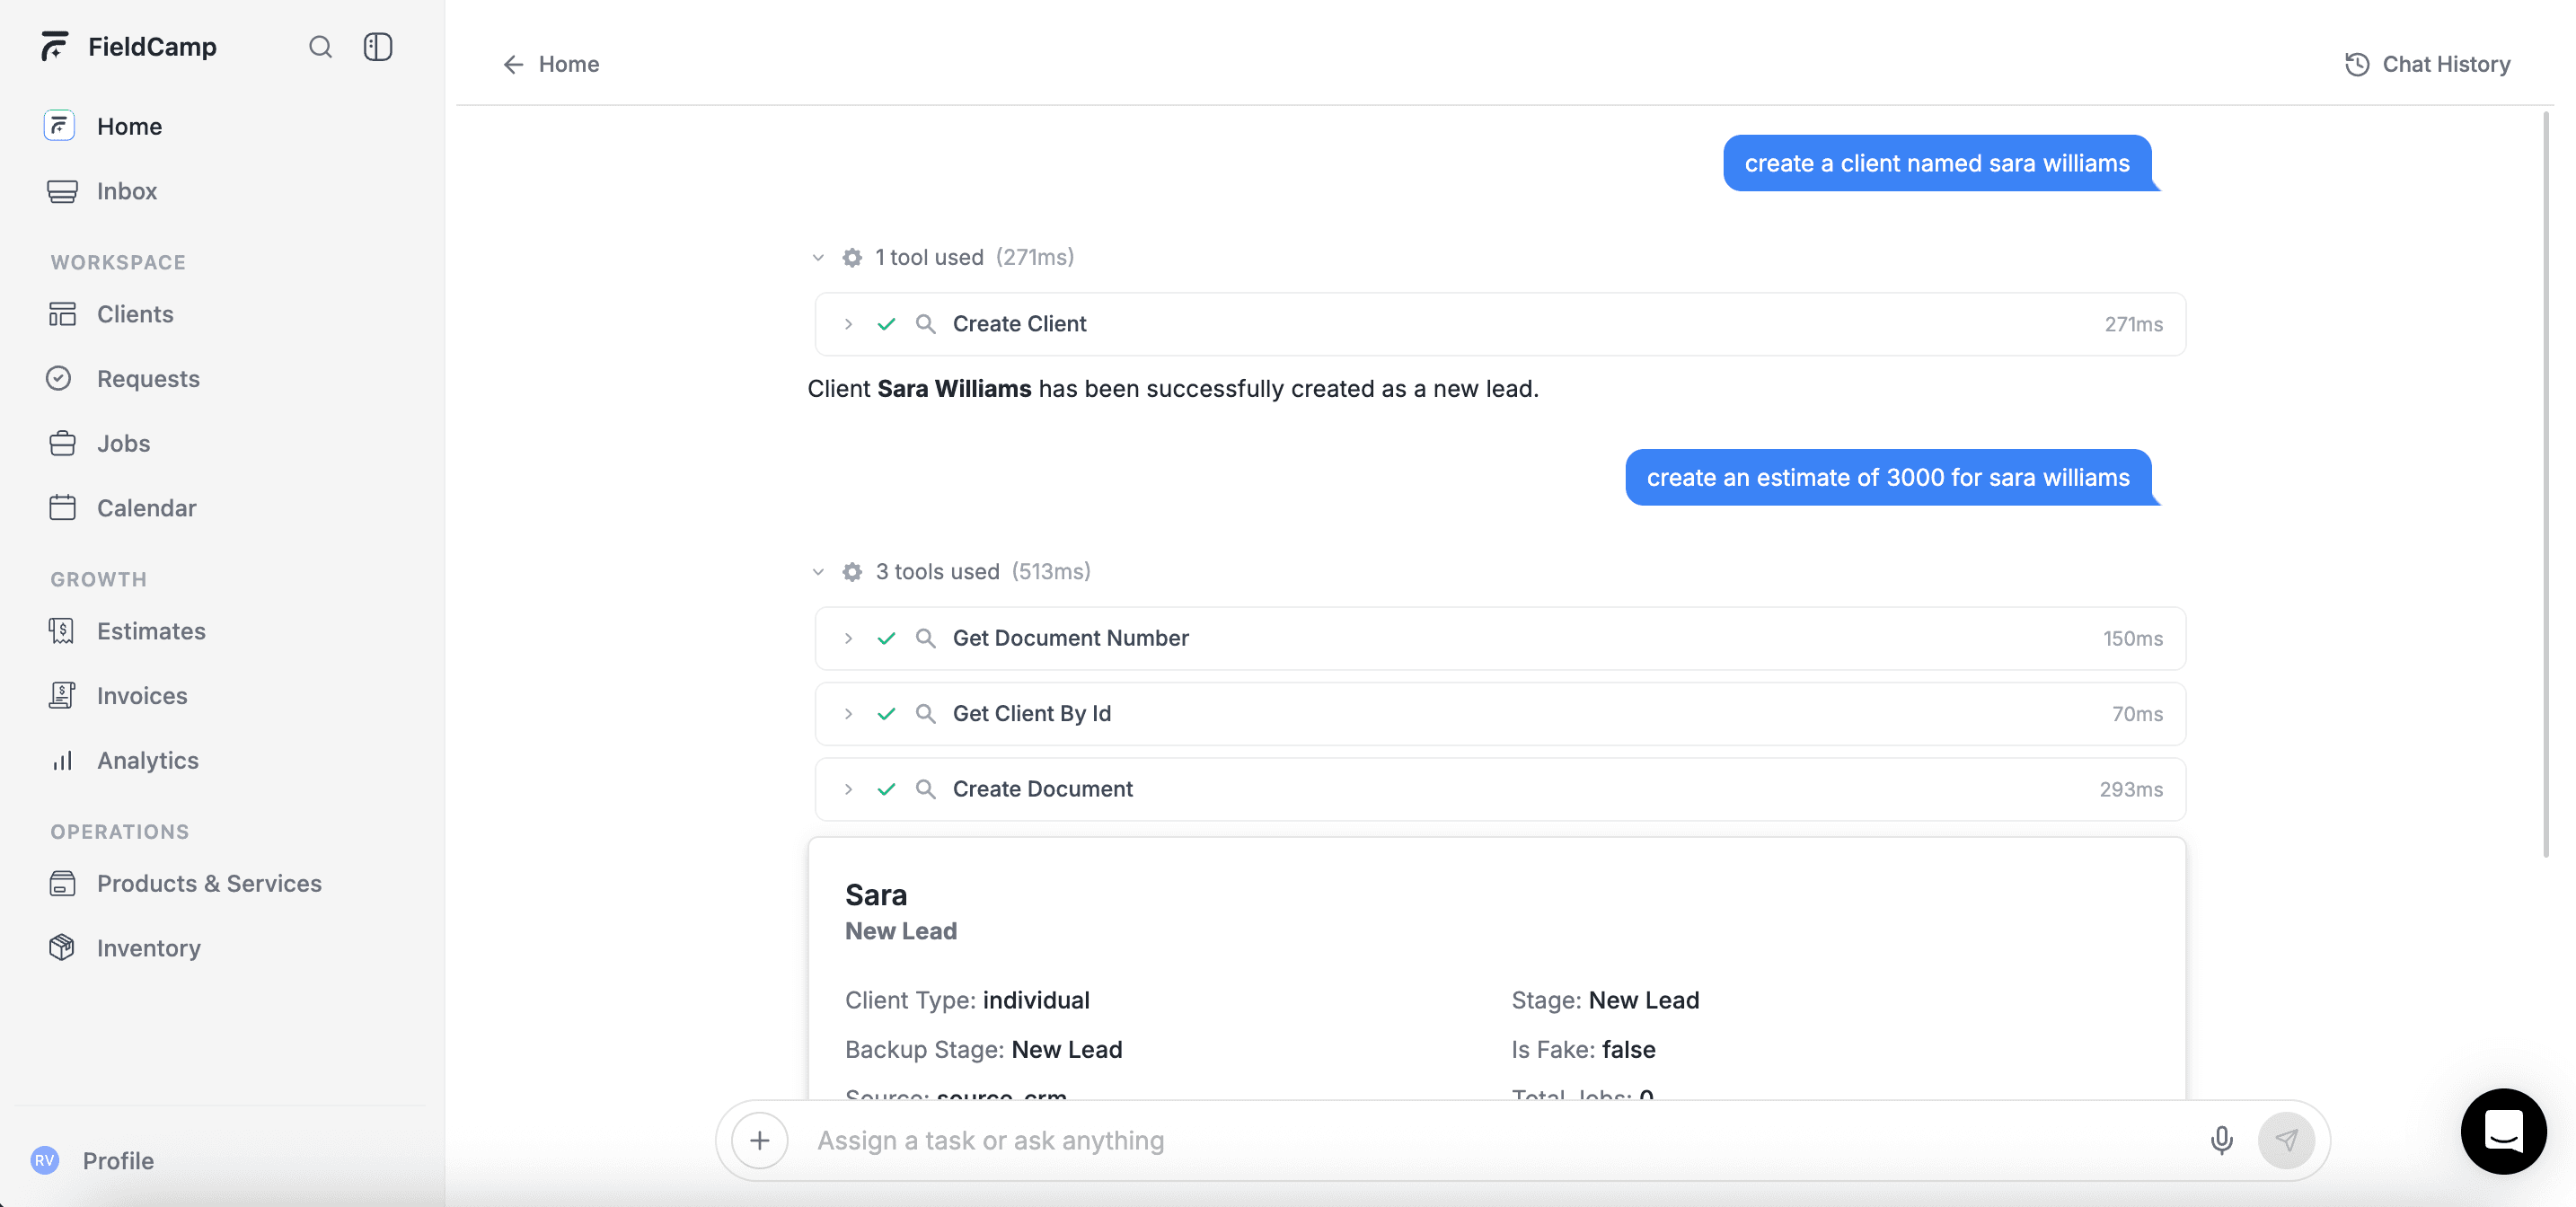
Task: Expand the Create Client tool details
Action: coord(849,324)
